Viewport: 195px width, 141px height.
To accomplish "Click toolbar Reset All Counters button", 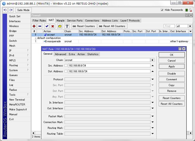I will pyautogui.click(x=113, y=26).
